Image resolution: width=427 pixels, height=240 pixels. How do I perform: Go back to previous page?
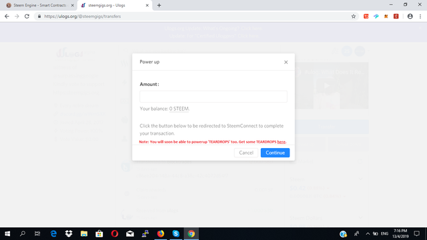point(7,16)
